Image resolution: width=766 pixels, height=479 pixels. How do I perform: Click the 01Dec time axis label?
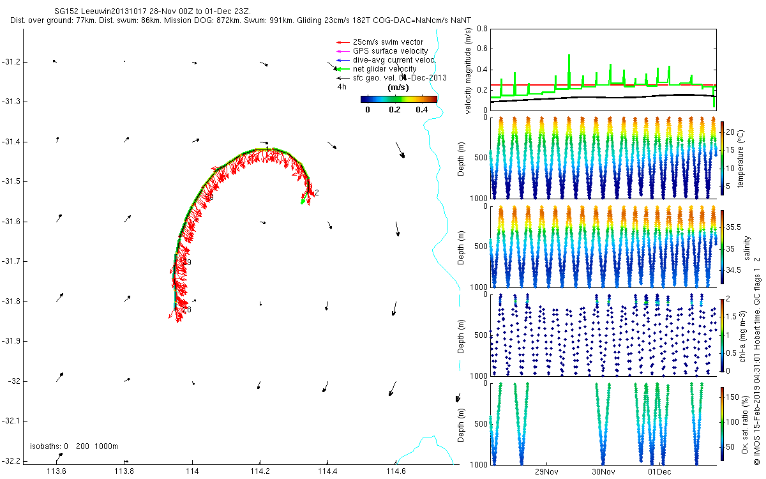pos(659,472)
